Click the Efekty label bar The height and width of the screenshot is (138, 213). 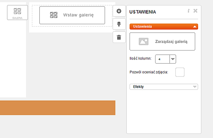click(x=164, y=87)
